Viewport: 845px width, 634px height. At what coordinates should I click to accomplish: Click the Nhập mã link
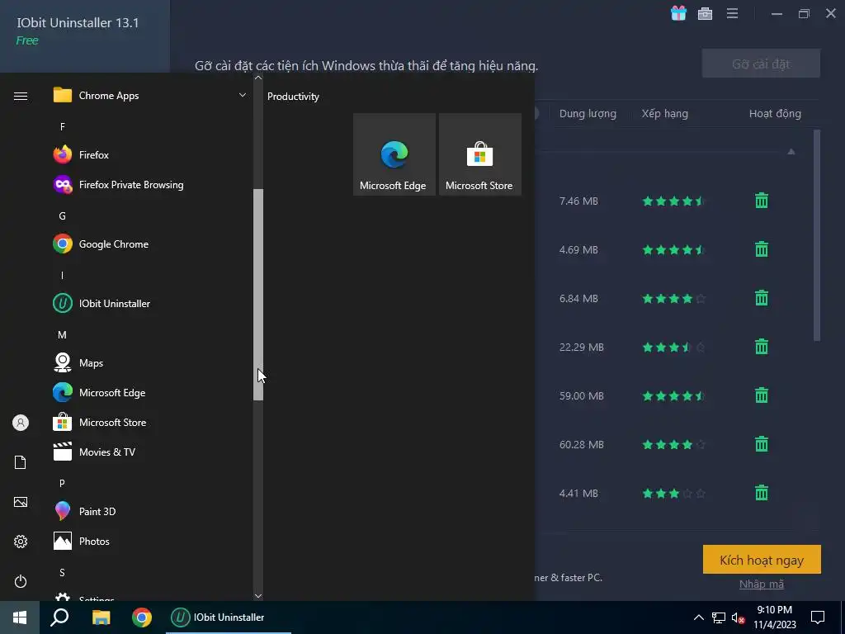761,584
